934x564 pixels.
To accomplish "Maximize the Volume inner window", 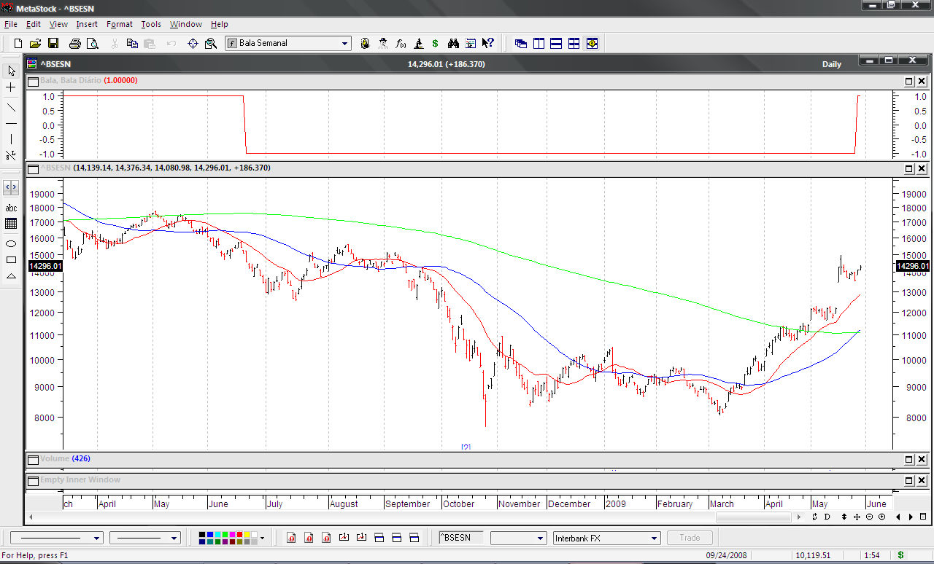I will (909, 460).
